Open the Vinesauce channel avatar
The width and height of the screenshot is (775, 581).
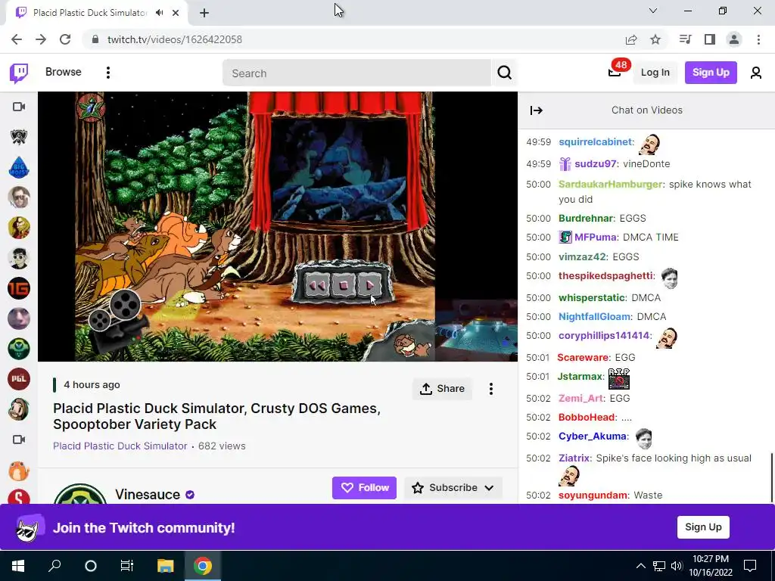[x=80, y=494]
